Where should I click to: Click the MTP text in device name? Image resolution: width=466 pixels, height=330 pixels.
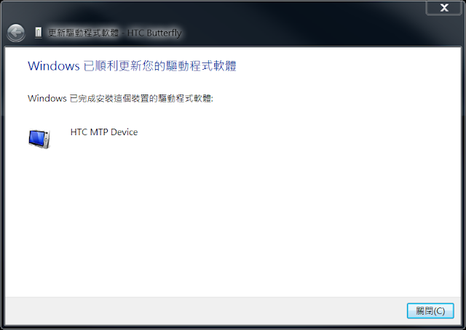click(99, 132)
